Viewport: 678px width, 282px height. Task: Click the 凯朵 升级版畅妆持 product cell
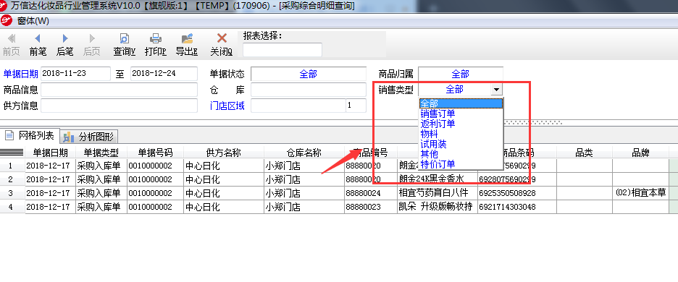pos(438,207)
